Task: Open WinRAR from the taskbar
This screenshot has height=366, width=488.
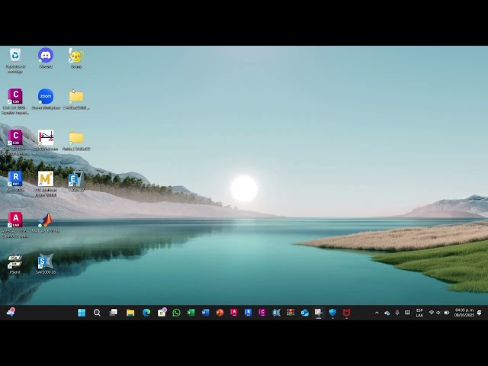Action: 291,313
